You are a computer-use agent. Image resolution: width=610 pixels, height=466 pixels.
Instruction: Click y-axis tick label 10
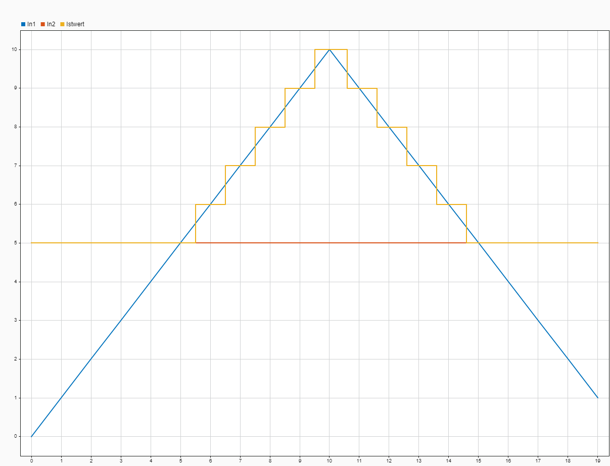point(15,49)
